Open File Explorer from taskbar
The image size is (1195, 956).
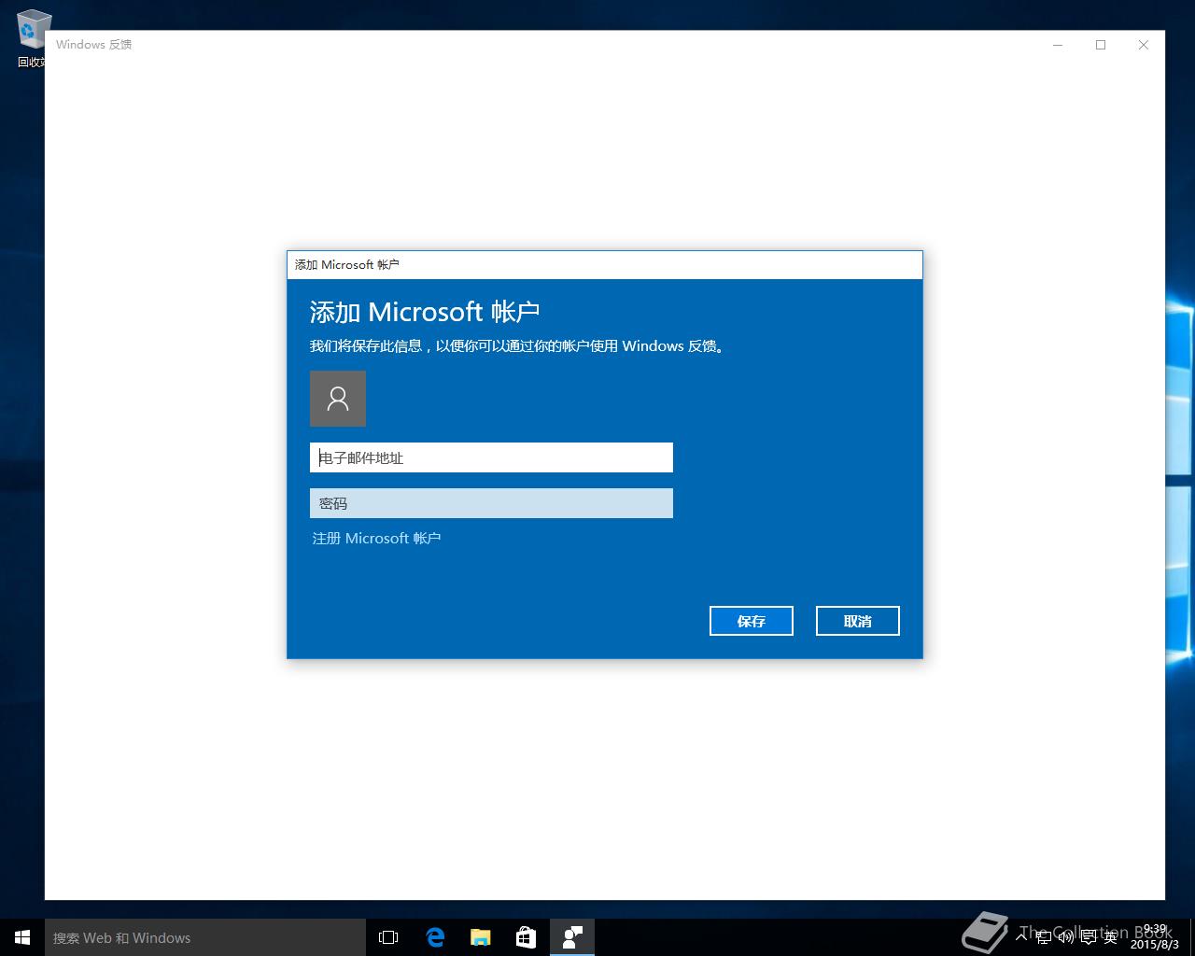(481, 937)
